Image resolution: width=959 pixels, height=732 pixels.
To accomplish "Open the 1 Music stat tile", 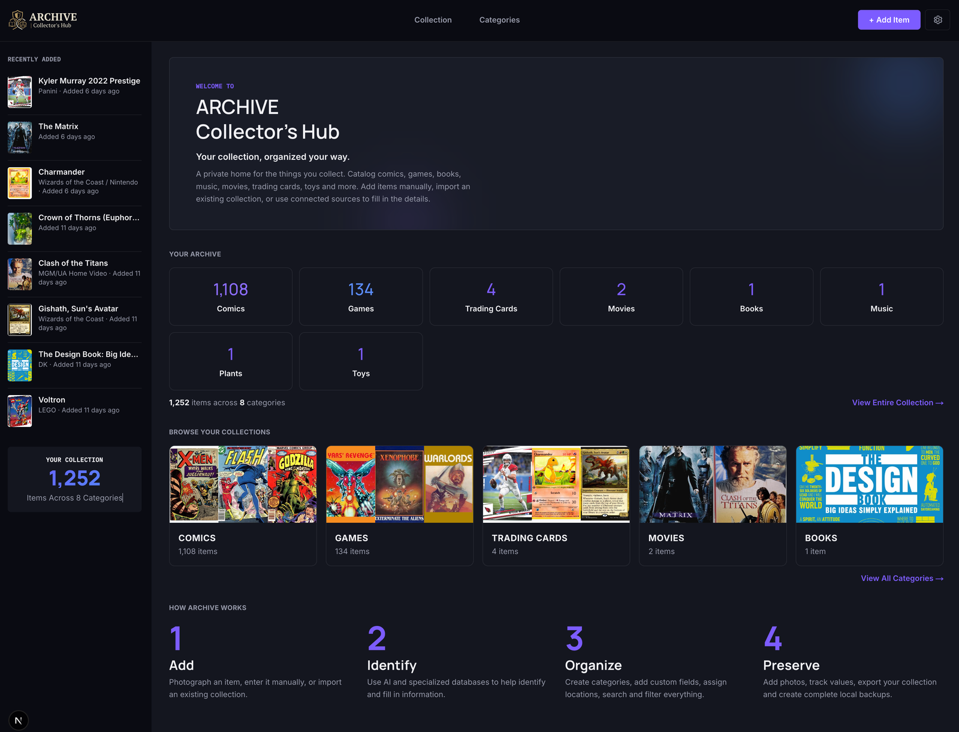I will (x=882, y=297).
